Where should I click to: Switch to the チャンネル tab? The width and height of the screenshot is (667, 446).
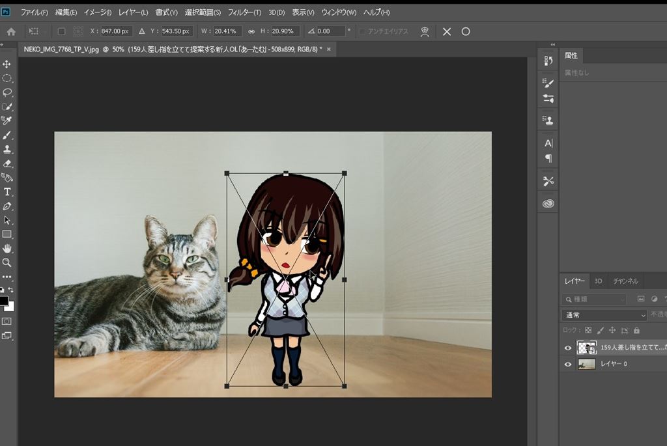pos(625,281)
